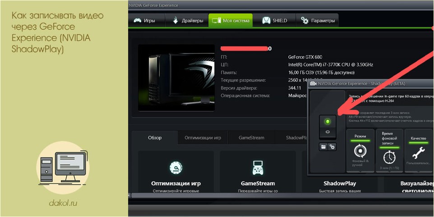434x217 pixels.
Task: Open the Режим mode selector
Action: pyautogui.click(x=360, y=150)
